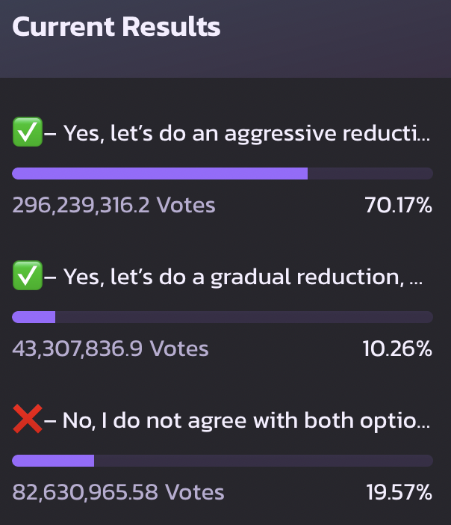Click the 10.26% progress bar fill
This screenshot has height=525, width=451.
click(x=34, y=317)
